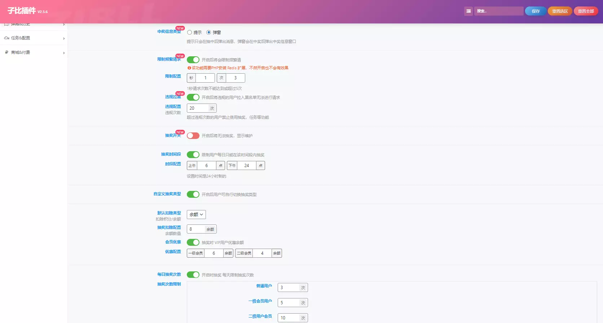Image resolution: width=603 pixels, height=323 pixels.
Task: Expand the 任务&配置 sidebar section arrow
Action: [64, 38]
